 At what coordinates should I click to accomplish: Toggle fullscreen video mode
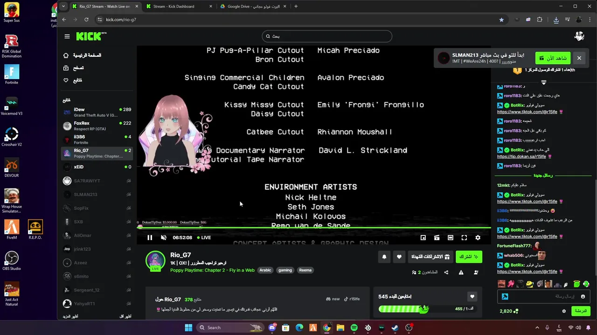464,238
